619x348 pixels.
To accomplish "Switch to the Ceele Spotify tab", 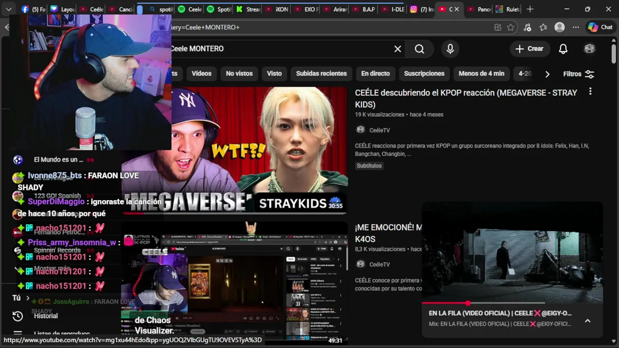I will pyautogui.click(x=190, y=9).
